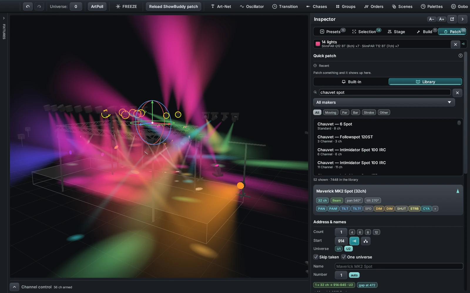Pop out the Inspector panel
This screenshot has height=293, width=470.
452,19
